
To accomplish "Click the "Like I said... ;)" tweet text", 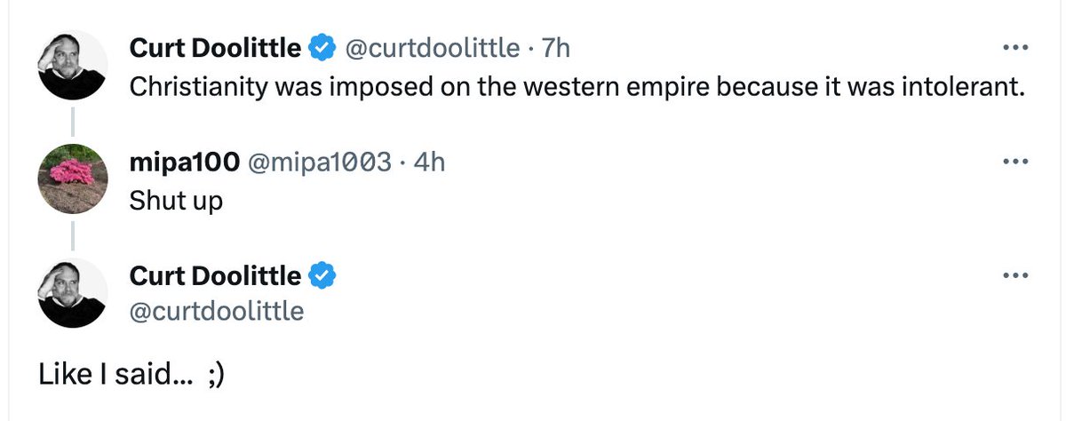I will 131,376.
